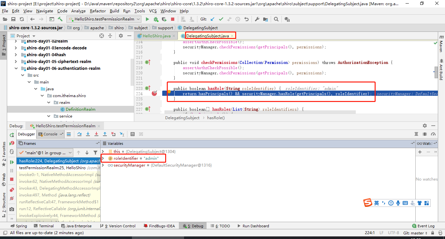Open the Refactor menu

click(x=98, y=11)
